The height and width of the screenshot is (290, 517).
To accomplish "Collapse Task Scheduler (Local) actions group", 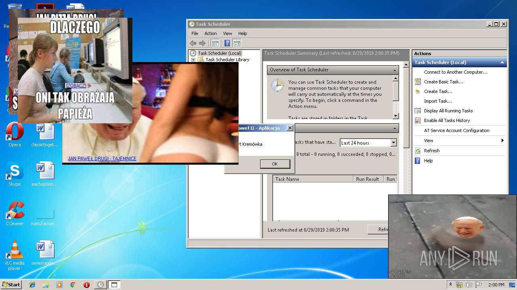I will (502, 62).
